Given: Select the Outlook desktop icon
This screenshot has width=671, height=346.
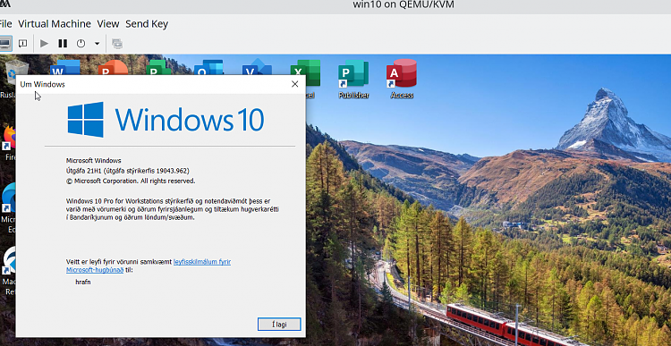Looking at the screenshot, I should pyautogui.click(x=208, y=68).
